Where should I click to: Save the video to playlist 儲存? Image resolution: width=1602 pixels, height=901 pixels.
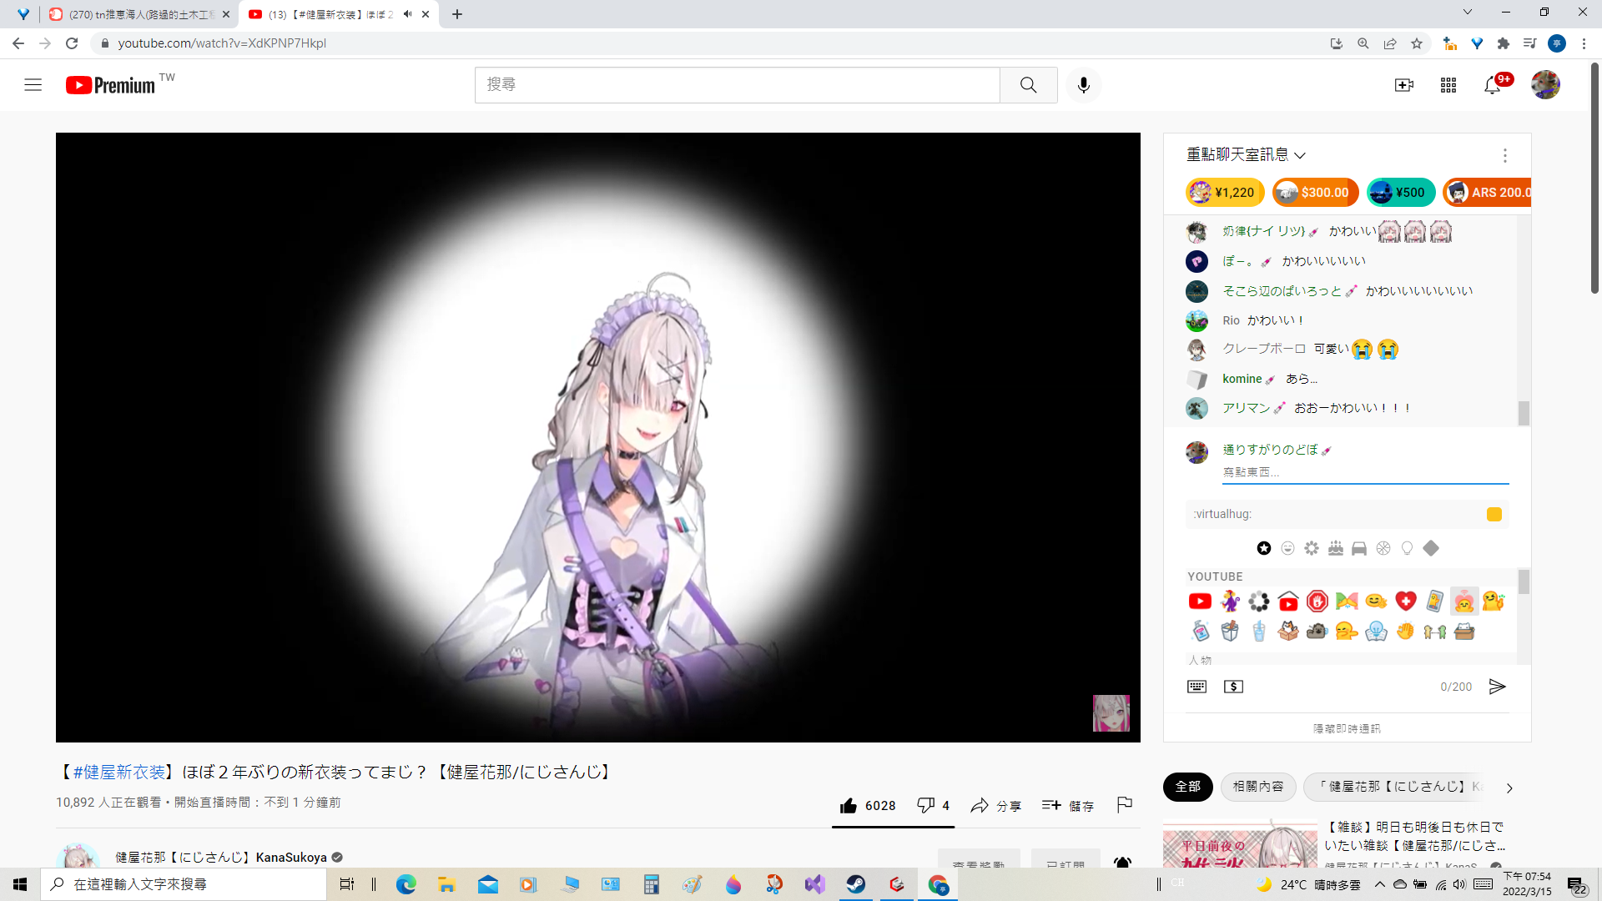pyautogui.click(x=1067, y=806)
